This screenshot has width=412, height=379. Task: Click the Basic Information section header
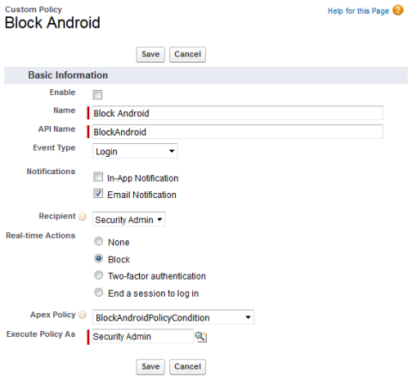pos(206,75)
